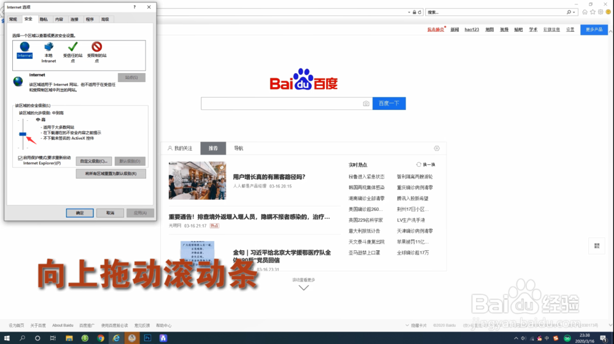The width and height of the screenshot is (614, 344).
Task: Expand more feed via 滚动查看更多 chevron
Action: click(x=303, y=288)
